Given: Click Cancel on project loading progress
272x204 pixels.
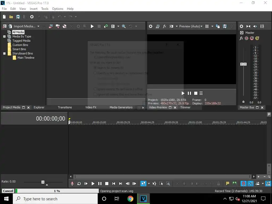Looking at the screenshot, I should (8, 191).
